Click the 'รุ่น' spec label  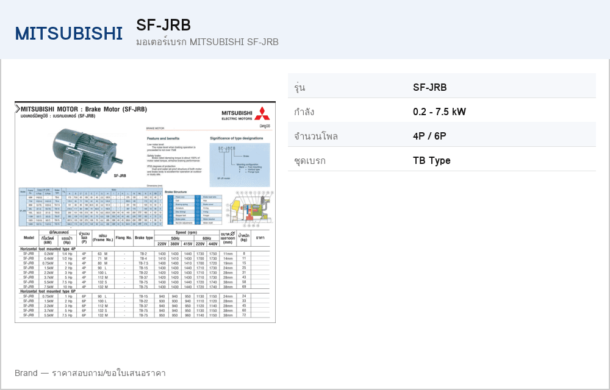300,87
